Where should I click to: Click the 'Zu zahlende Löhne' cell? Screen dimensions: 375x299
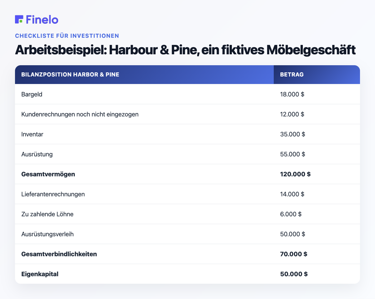[x=144, y=214]
